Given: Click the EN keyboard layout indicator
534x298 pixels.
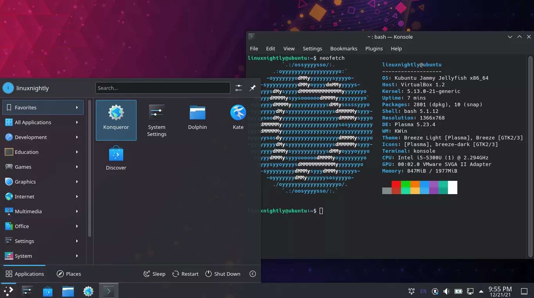Looking at the screenshot, I should 423,291.
